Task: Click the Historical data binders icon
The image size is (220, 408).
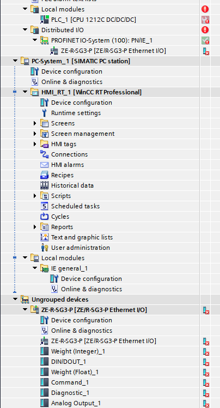Action: 45,185
